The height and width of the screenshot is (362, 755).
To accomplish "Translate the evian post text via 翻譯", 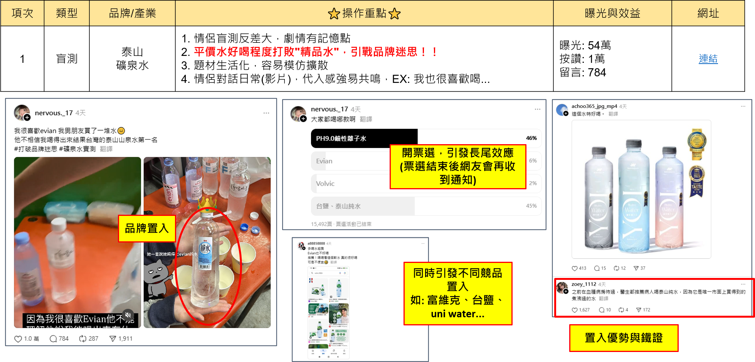I will pyautogui.click(x=106, y=149).
